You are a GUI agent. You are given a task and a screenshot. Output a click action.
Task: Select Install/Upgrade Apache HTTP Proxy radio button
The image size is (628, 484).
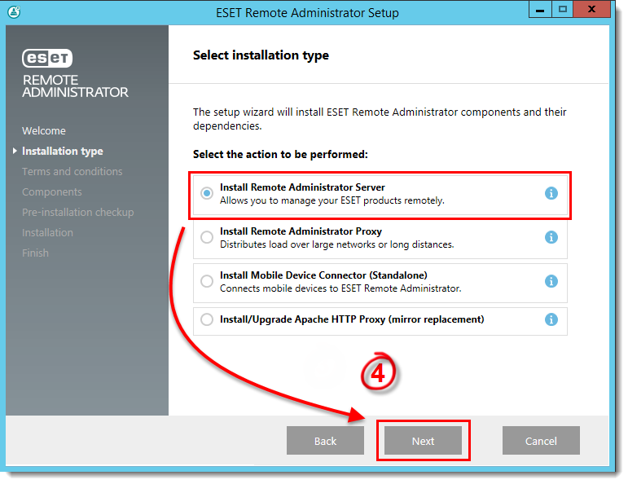click(x=207, y=319)
